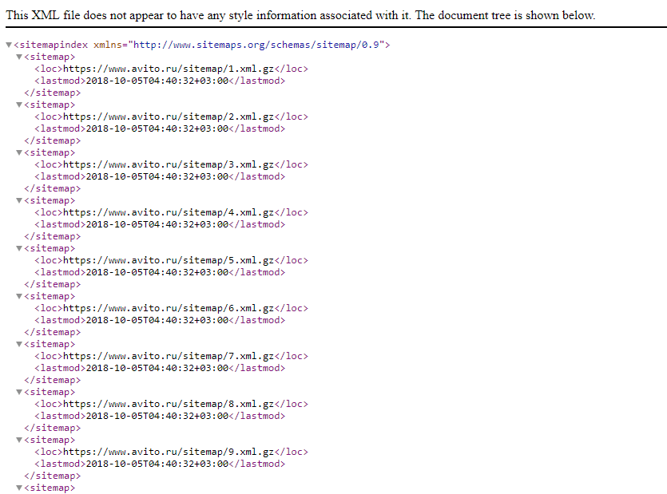Screen dimensions: 667x494
Task: Click closing sitemap tag after 1.xml.gz
Action: 53,93
